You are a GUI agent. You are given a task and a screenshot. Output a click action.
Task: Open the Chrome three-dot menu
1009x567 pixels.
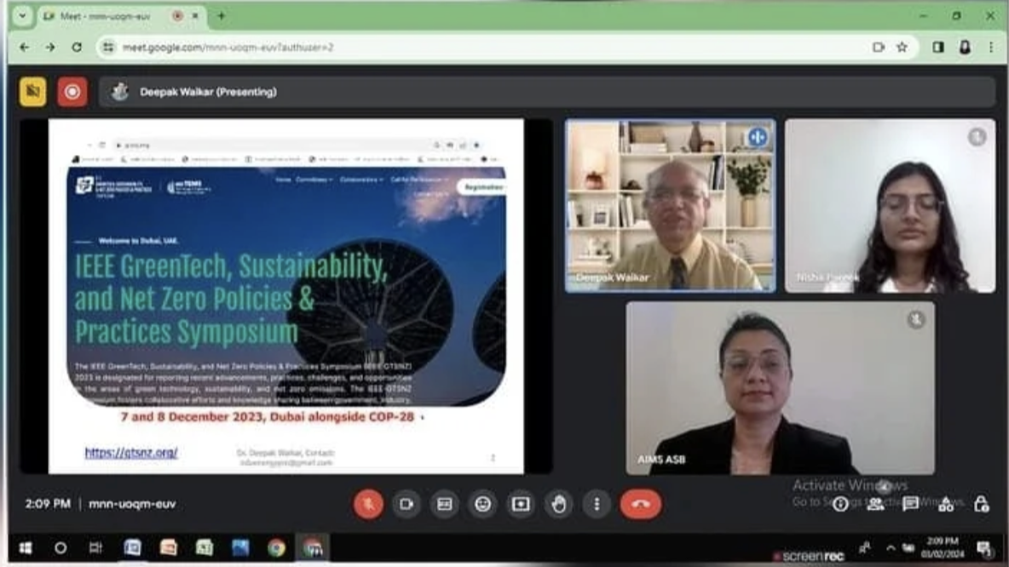991,47
